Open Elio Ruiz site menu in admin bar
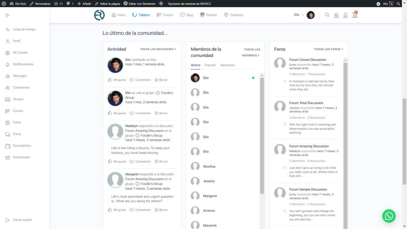Screen dimensions: 407x229 pos(18,4)
